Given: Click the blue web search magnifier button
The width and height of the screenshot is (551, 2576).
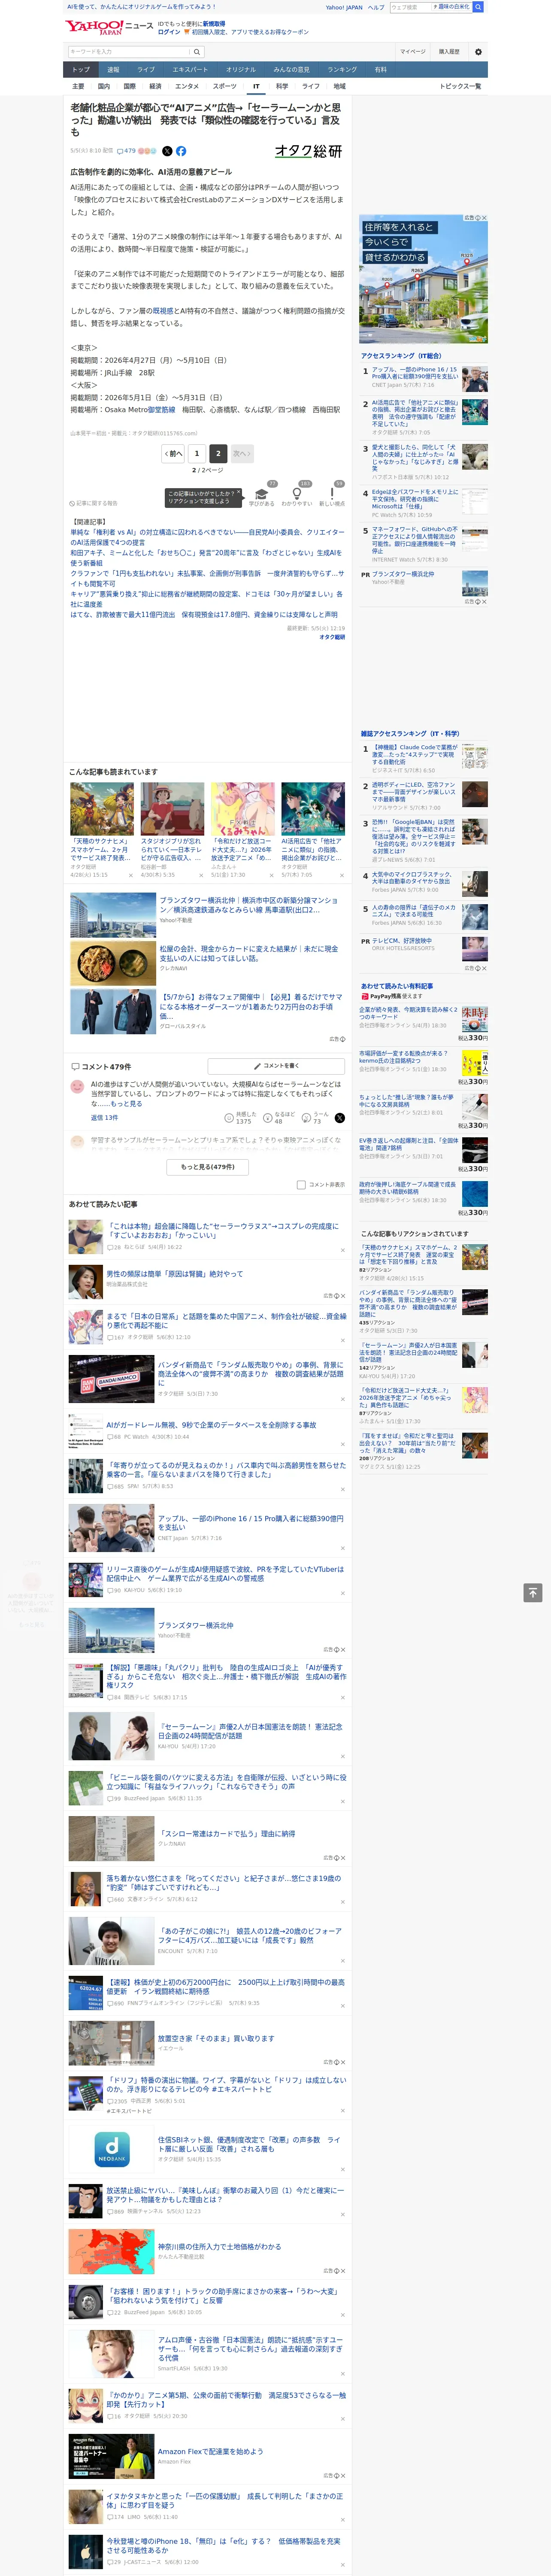Looking at the screenshot, I should pyautogui.click(x=478, y=7).
